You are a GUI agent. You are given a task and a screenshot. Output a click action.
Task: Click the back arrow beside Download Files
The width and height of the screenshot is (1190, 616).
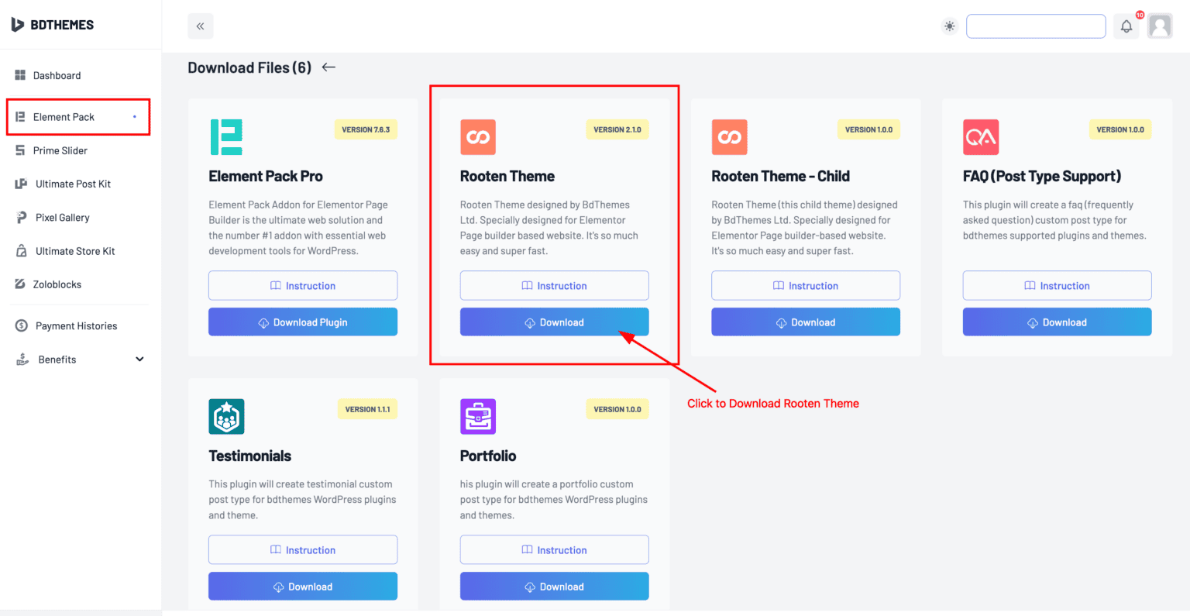tap(328, 67)
